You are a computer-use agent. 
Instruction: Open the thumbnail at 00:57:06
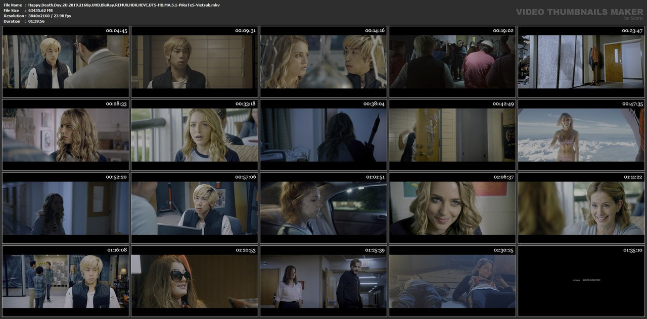[x=195, y=208]
